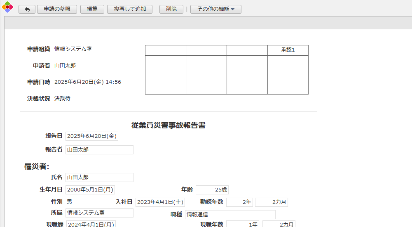
Task: Open 申請の参照 to view the application
Action: coord(57,9)
